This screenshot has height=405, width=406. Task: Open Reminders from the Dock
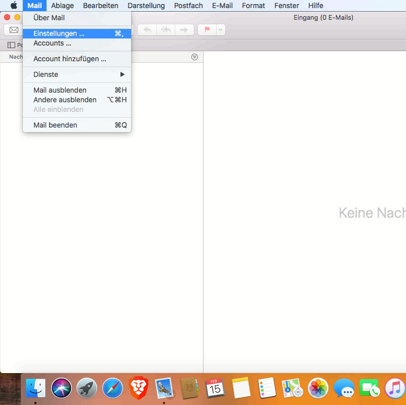pos(267,388)
